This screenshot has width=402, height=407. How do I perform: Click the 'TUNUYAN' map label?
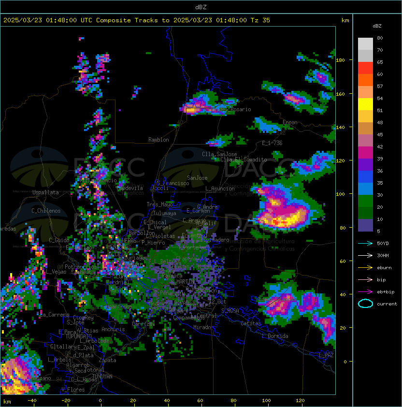(x=102, y=377)
